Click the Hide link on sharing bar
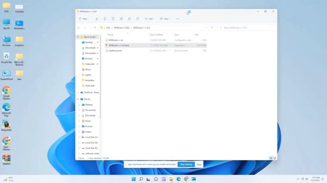The height and width of the screenshot is (183, 327). click(x=199, y=164)
